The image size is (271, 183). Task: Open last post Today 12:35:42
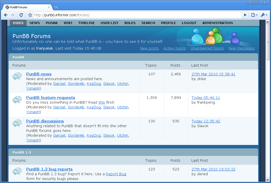pyautogui.click(x=206, y=121)
